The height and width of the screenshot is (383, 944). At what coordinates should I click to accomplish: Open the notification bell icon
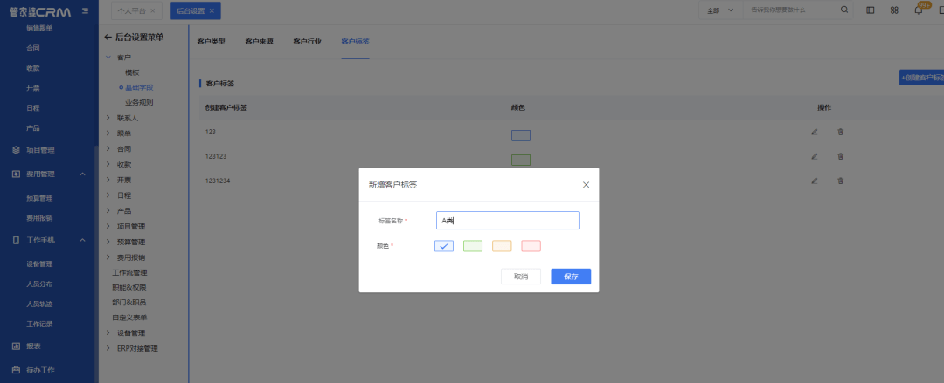pos(918,10)
